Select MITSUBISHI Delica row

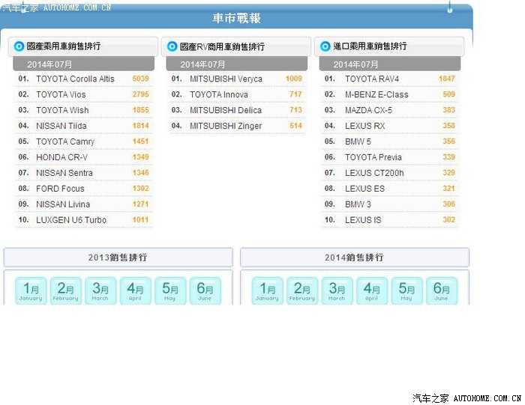point(237,110)
